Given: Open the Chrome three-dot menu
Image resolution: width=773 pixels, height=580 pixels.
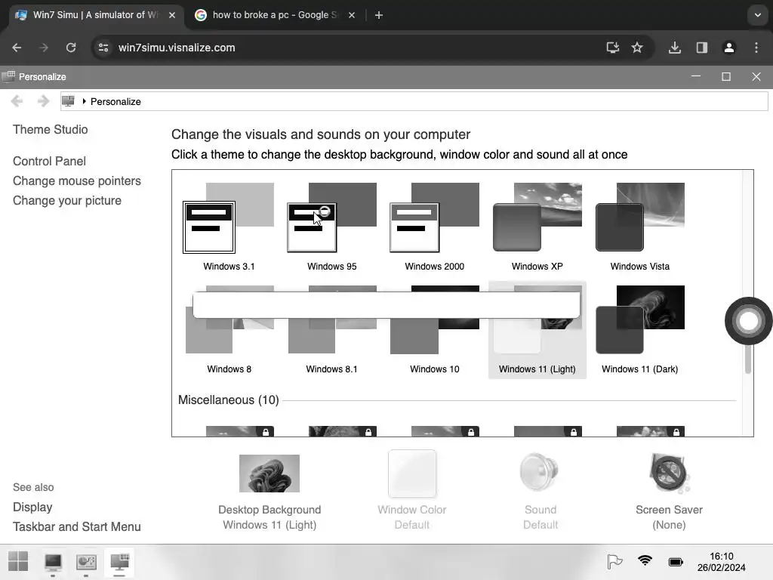Looking at the screenshot, I should coord(756,48).
